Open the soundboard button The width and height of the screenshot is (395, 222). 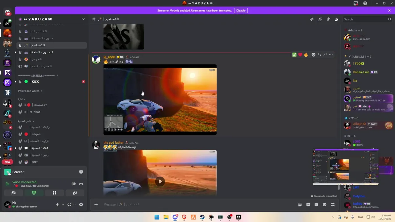point(75,193)
